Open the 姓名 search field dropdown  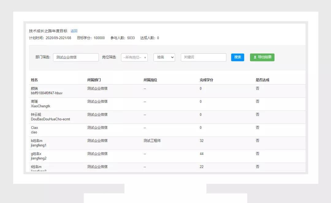click(164, 57)
